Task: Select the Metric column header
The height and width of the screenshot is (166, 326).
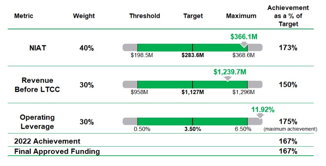Action: coord(24,16)
